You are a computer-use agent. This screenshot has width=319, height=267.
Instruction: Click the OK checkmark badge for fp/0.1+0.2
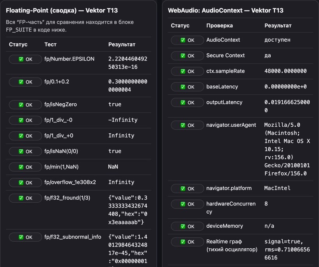[25, 82]
